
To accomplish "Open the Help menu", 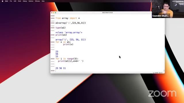I will tap(43, 1).
